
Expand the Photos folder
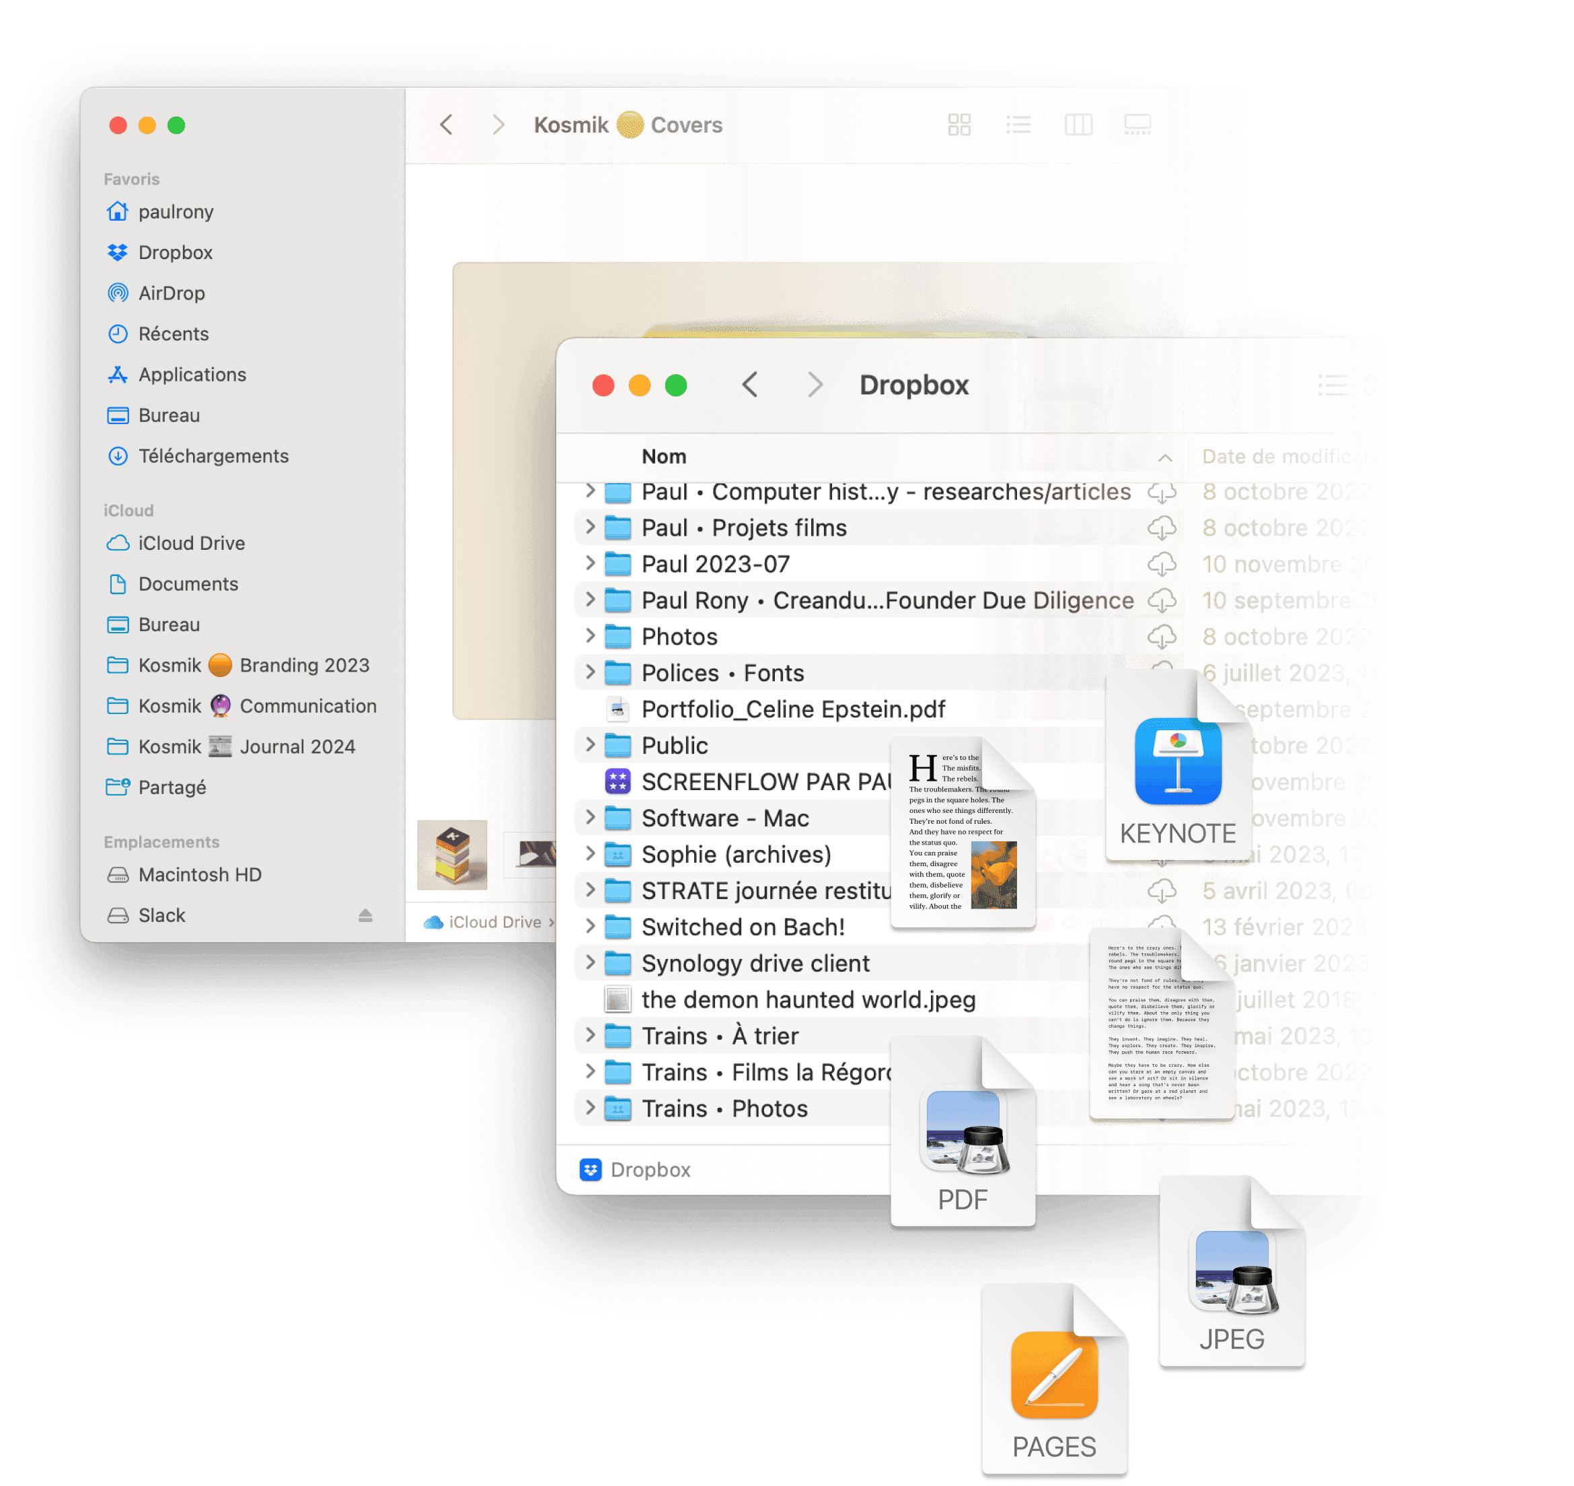point(590,636)
